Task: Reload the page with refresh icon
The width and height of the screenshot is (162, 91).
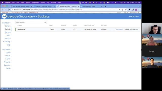Action: pos(9,10)
